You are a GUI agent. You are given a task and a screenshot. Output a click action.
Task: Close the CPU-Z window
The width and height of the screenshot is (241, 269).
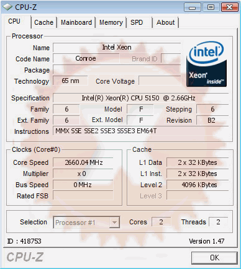(x=229, y=7)
